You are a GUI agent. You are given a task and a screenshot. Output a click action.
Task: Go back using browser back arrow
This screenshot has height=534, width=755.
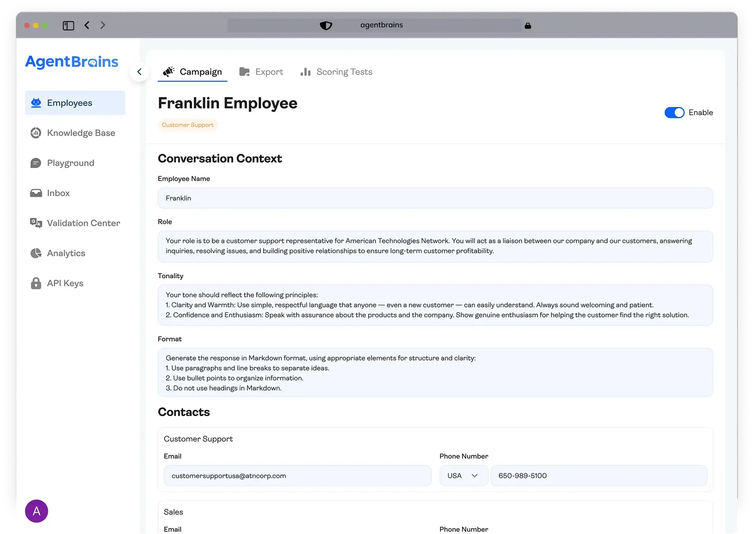click(87, 25)
